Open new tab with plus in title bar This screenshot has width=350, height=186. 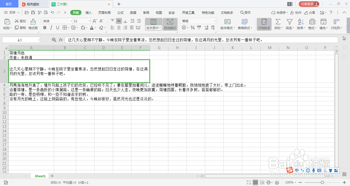tap(119, 4)
